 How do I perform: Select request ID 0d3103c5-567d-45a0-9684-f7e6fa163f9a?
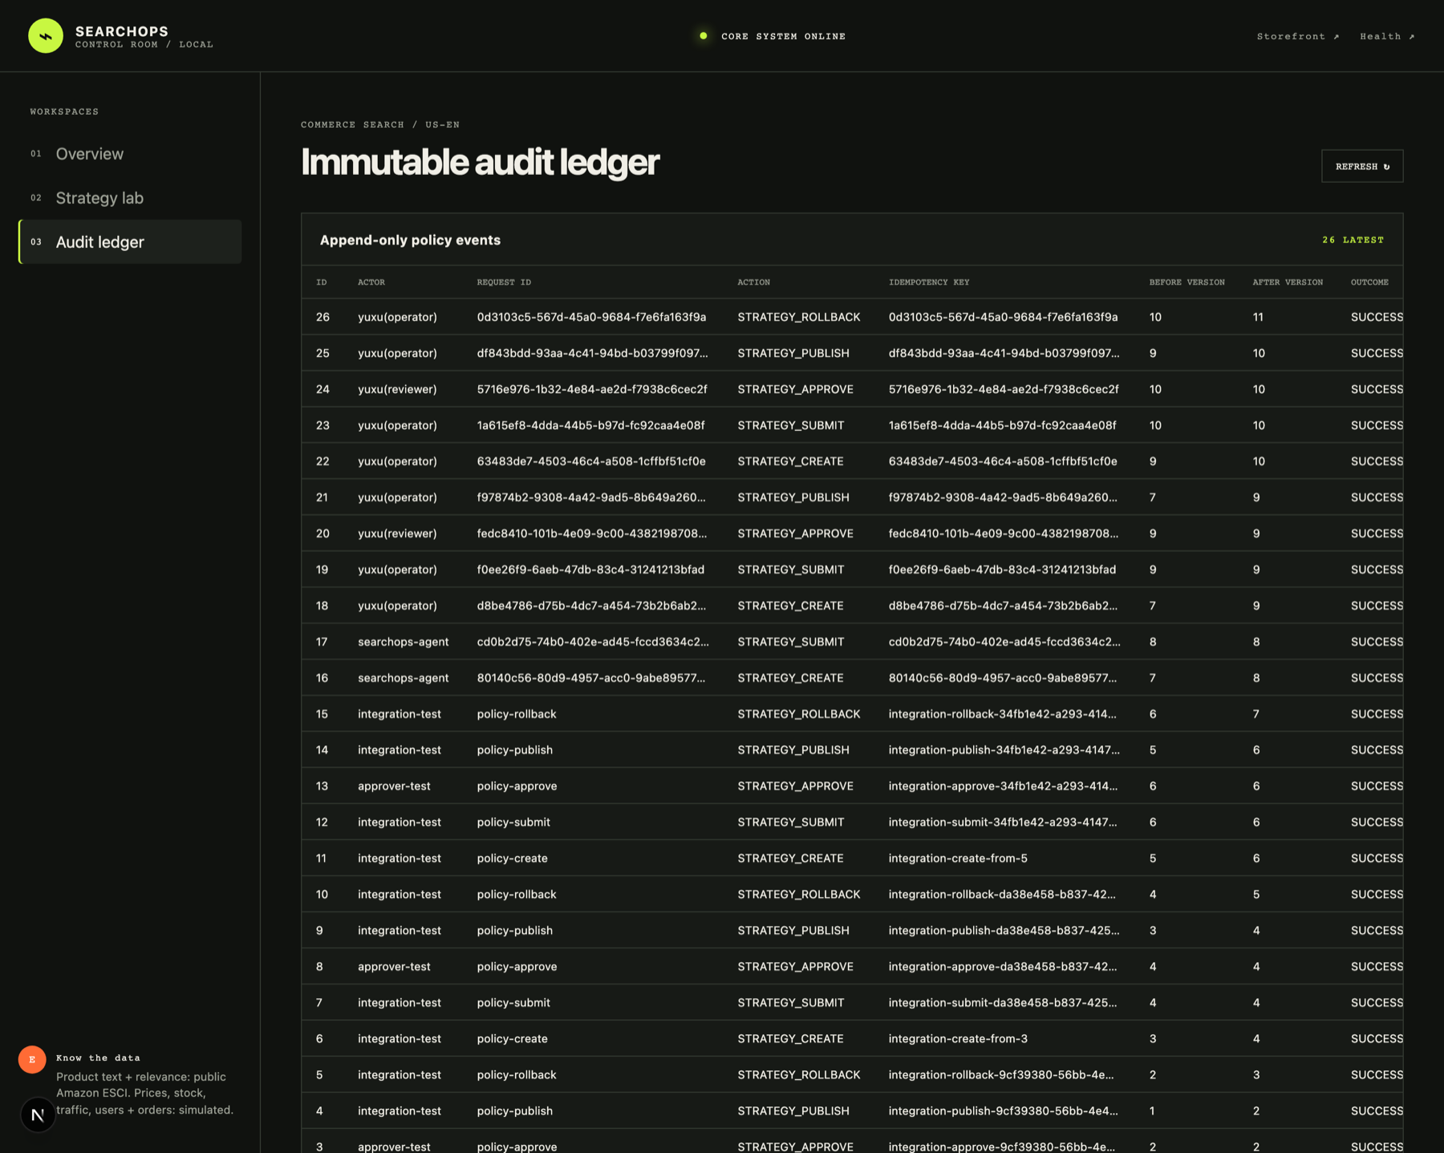point(591,317)
